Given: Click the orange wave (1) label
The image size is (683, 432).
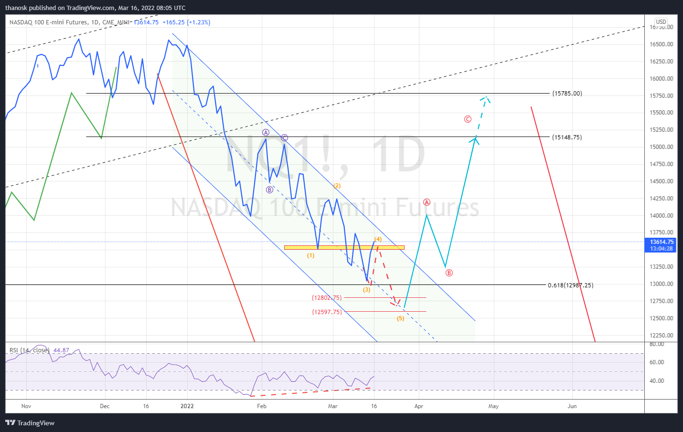Looking at the screenshot, I should [x=311, y=256].
